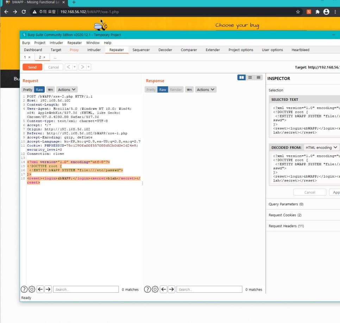This screenshot has height=323, width=340.
Task: Jump to next request search match
Action: (x=48, y=289)
